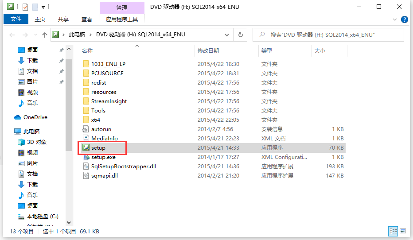The width and height of the screenshot is (413, 240).
Task: Open the 文件 menu
Action: click(16, 19)
